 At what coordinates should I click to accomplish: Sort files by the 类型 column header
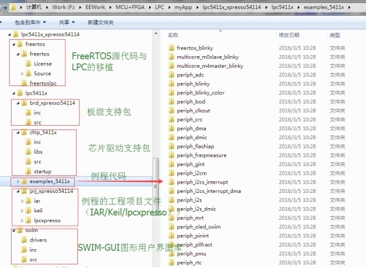[335, 35]
